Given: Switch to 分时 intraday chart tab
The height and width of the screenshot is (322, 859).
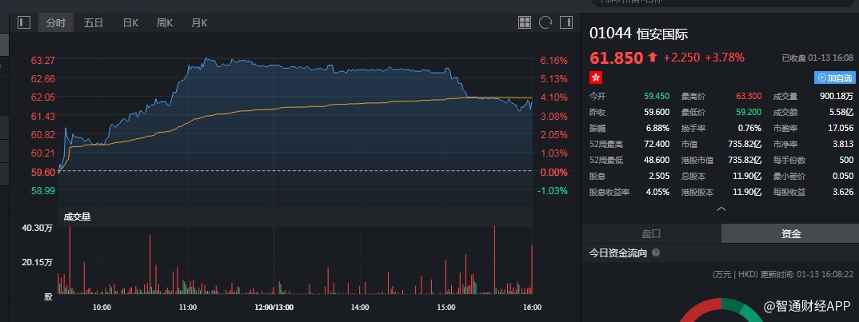Looking at the screenshot, I should click(x=56, y=22).
